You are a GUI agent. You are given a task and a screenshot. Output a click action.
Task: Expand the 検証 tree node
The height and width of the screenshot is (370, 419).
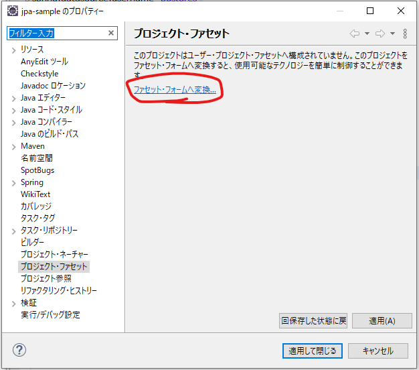click(x=13, y=304)
